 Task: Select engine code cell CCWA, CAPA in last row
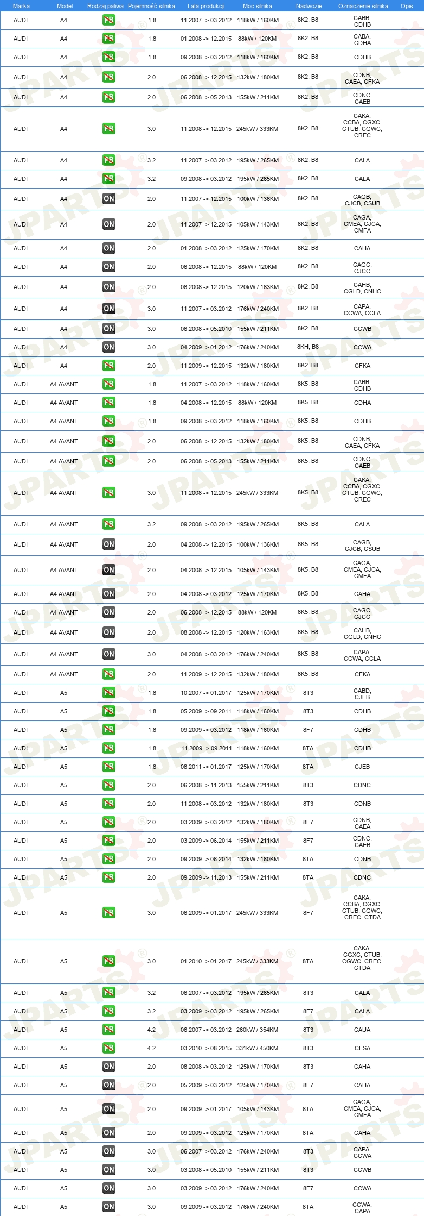pos(362,1208)
